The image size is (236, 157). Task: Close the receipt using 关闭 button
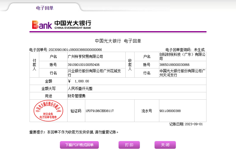coord(165,145)
